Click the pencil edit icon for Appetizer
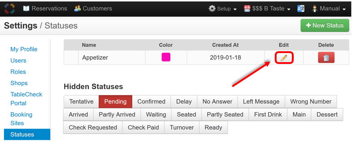The height and width of the screenshot is (141, 352). tap(284, 58)
